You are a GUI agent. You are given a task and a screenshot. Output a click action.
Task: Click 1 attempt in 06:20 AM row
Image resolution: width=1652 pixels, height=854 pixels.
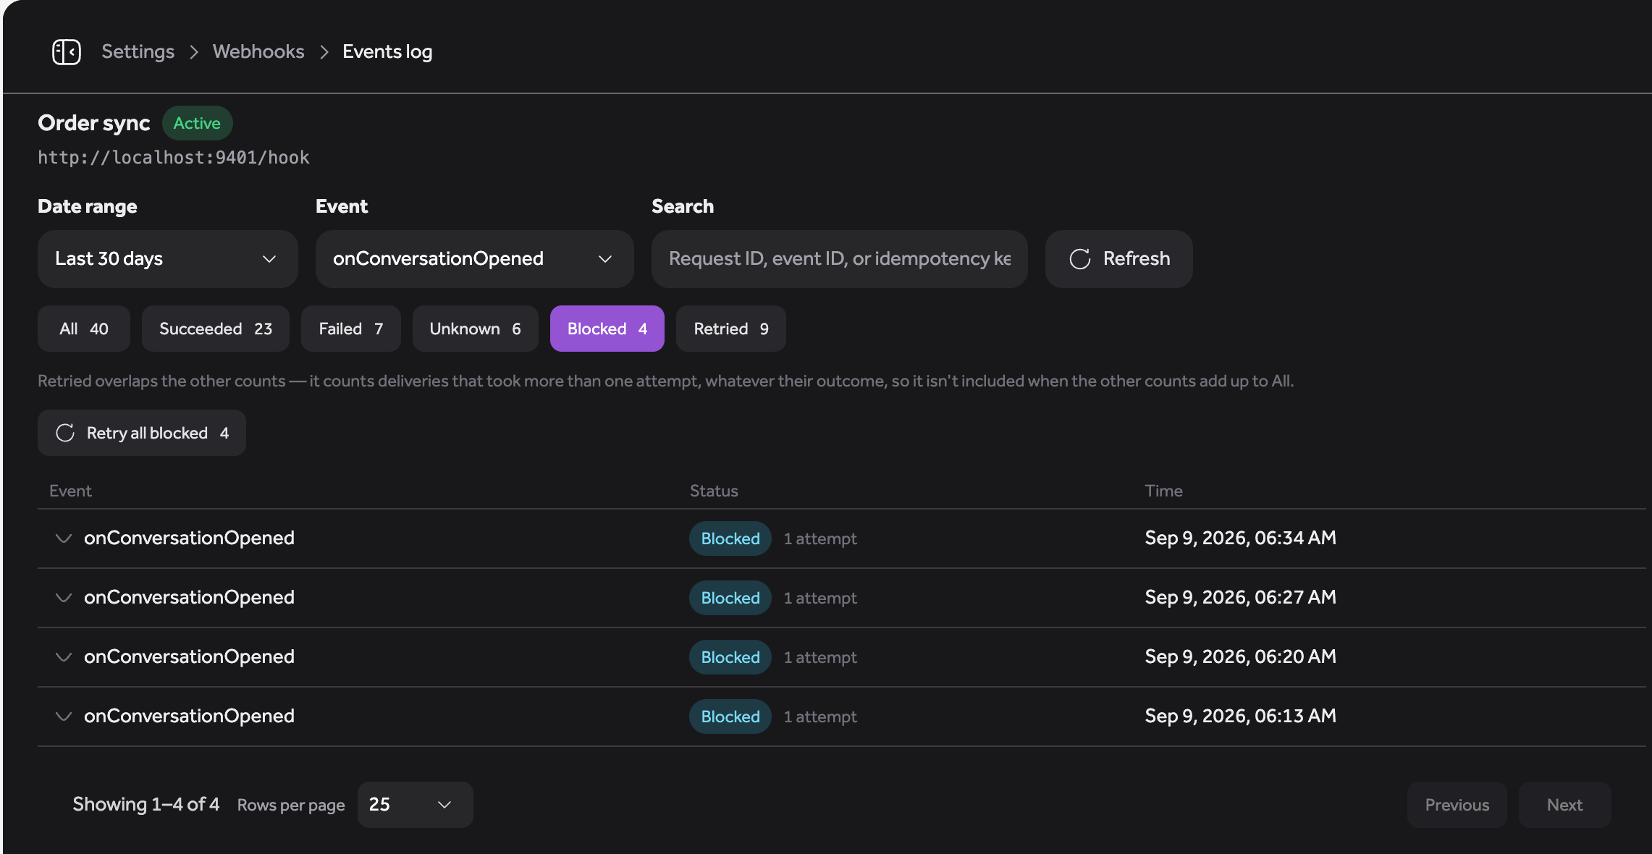point(820,657)
